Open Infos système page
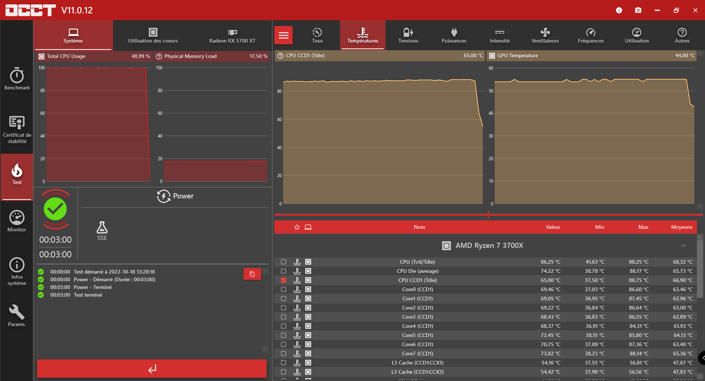The width and height of the screenshot is (705, 381). 17,271
